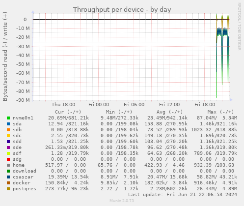Screen dimensions: 244x206
Task: Click the -10 M y-axis label
Action: 23,29
